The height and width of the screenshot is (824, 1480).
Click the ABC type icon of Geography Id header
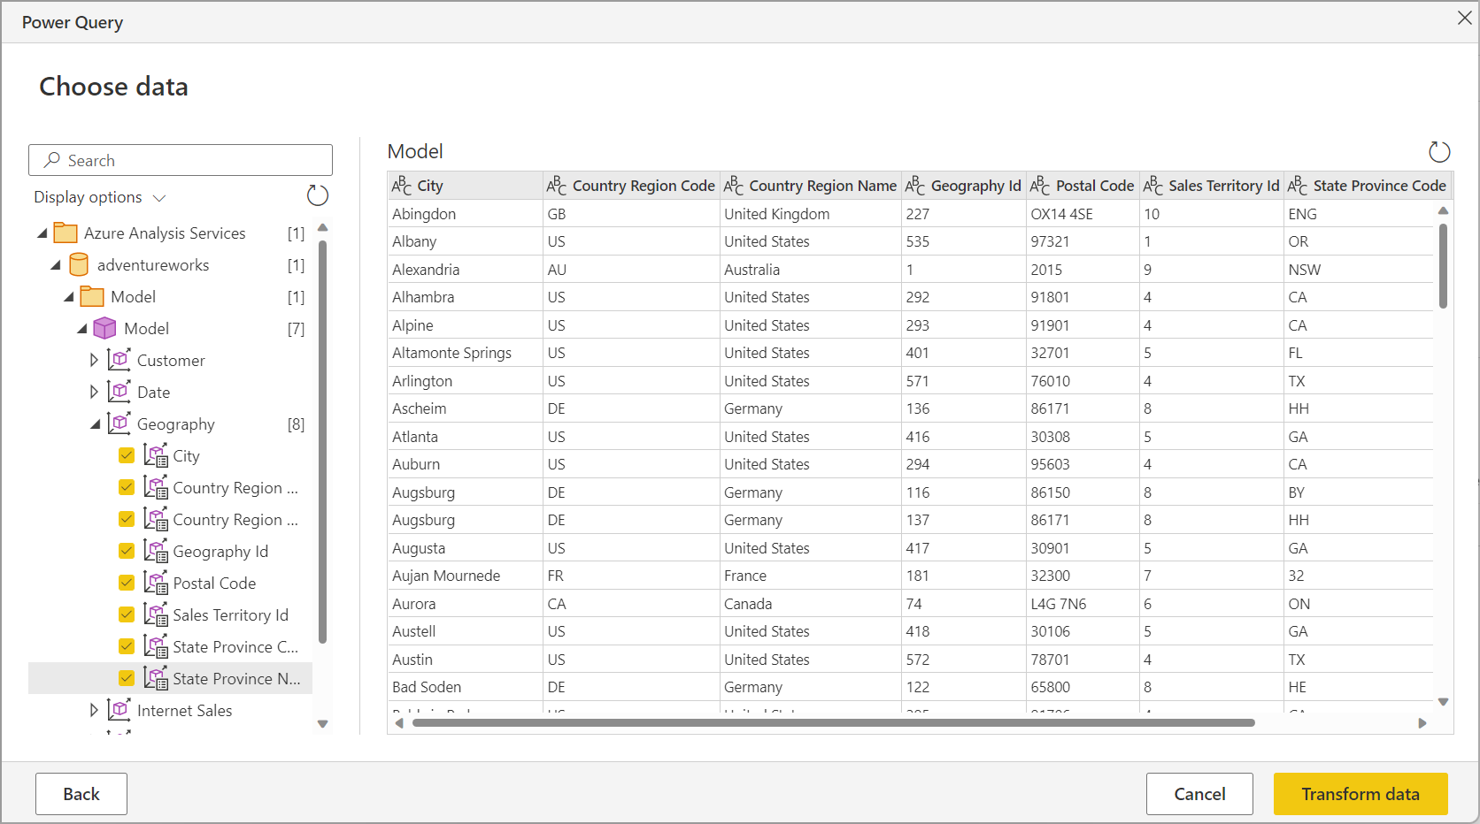point(915,185)
